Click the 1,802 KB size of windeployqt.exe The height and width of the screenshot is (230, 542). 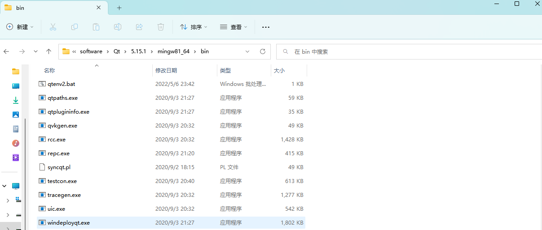click(292, 222)
